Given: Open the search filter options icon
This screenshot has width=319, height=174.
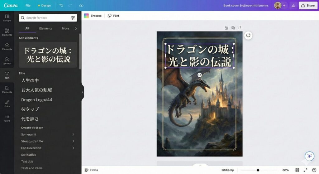Looking at the screenshot, I should point(73,18).
